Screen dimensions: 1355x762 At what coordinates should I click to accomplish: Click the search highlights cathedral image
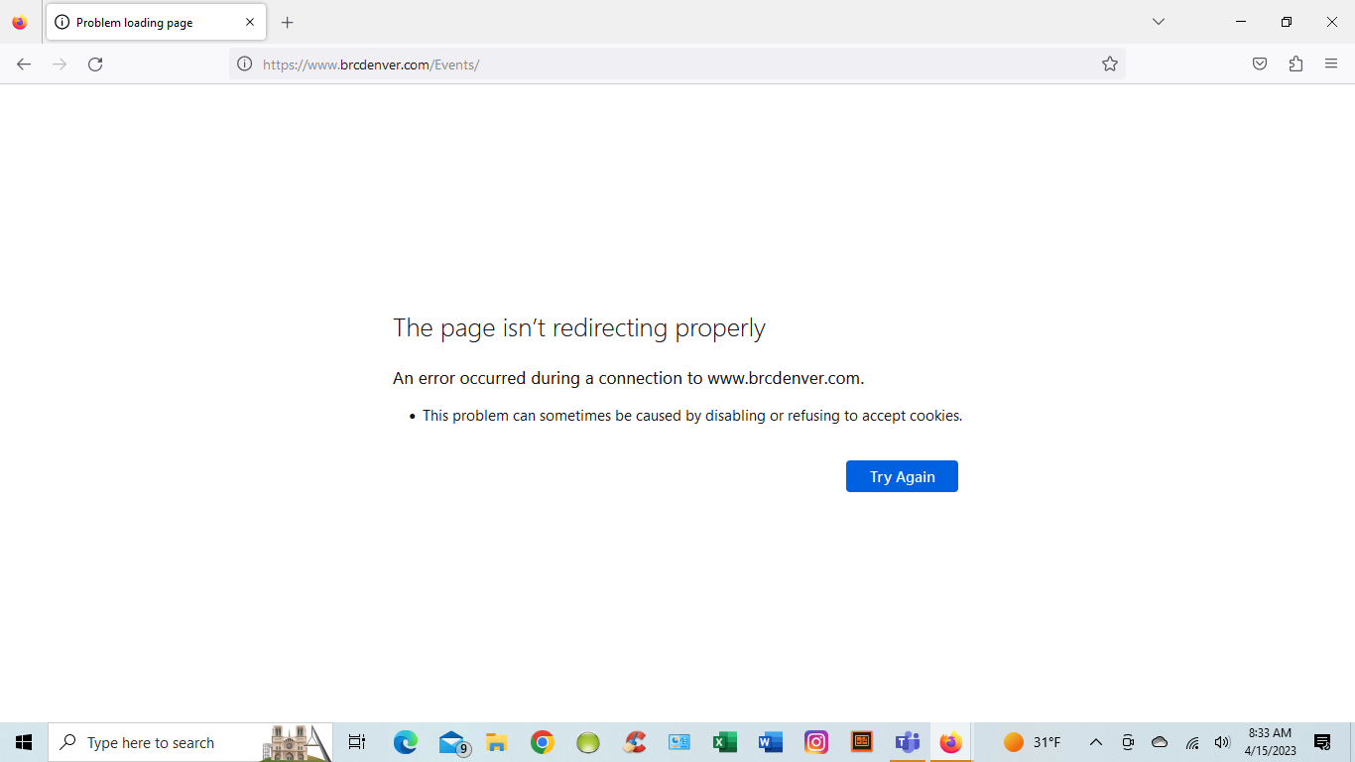[296, 742]
